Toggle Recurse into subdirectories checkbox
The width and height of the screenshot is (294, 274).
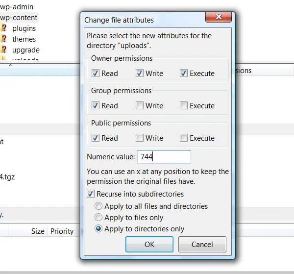(x=91, y=194)
